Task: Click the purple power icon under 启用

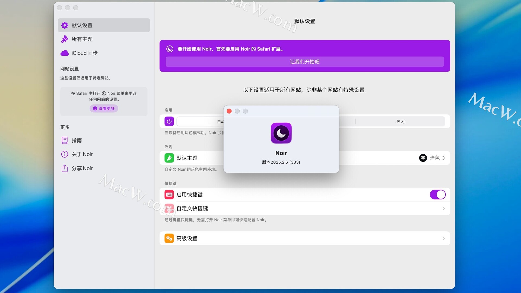Action: pos(169,121)
